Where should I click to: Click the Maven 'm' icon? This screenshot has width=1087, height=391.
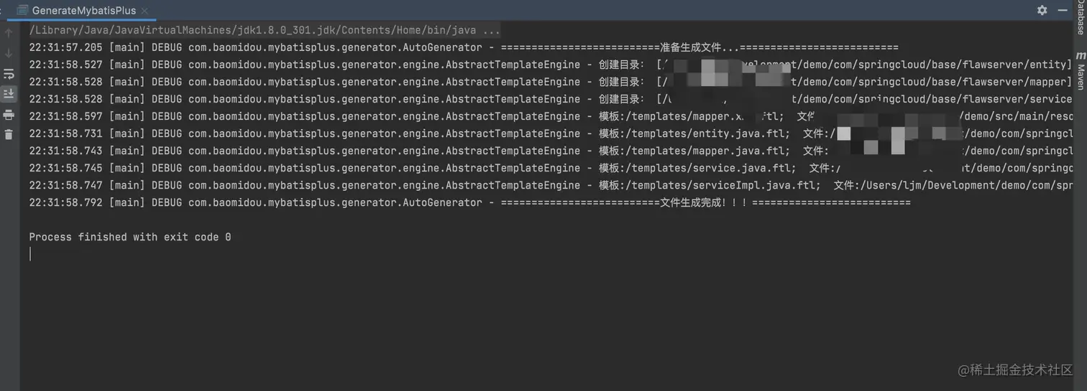[x=1080, y=55]
